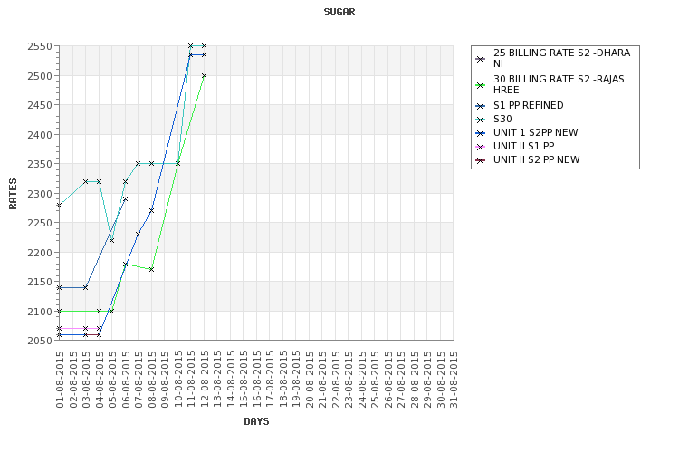This screenshot has width=679, height=453.
Task: Click the 2350 tick label on rates axis
Action: (x=40, y=164)
